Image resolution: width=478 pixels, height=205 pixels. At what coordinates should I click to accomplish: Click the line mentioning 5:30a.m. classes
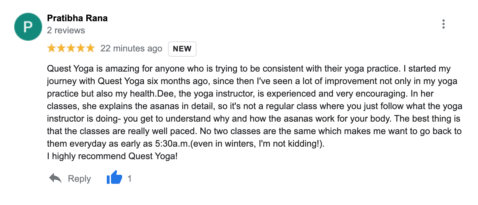186,144
